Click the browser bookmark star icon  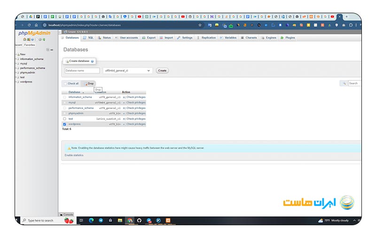[200, 25]
